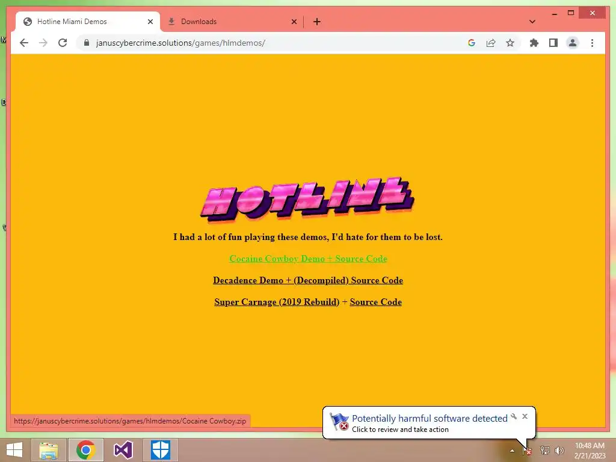Click the Chrome taskbar icon
Screen dimensions: 616x462
(x=86, y=450)
